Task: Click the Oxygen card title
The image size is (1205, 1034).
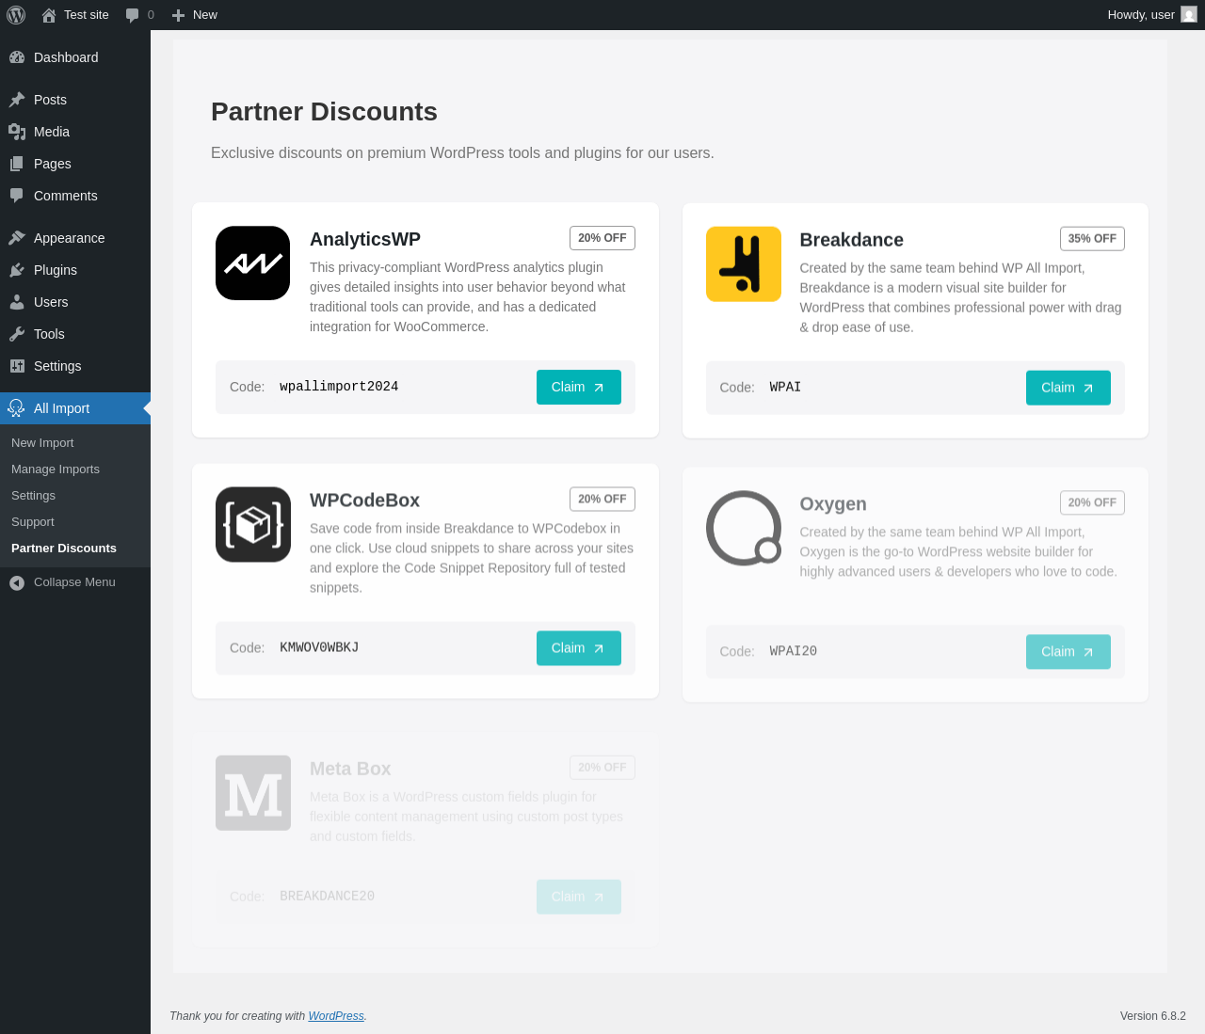Action: (833, 504)
